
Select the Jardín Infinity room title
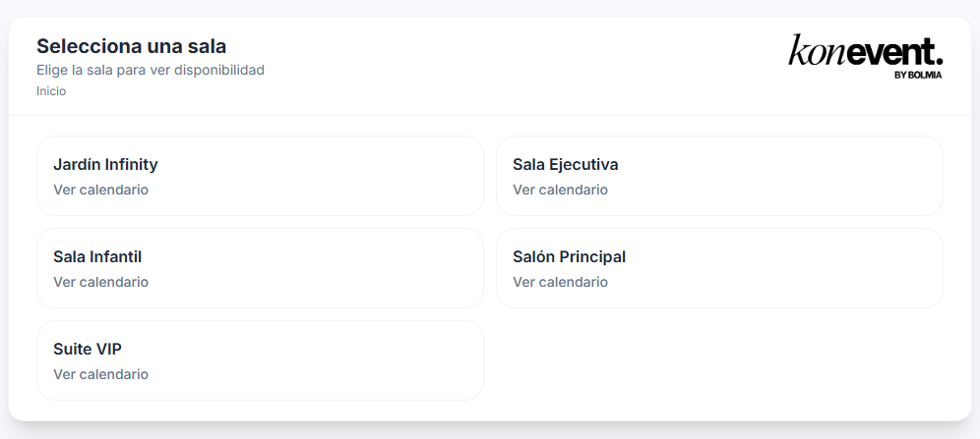105,164
